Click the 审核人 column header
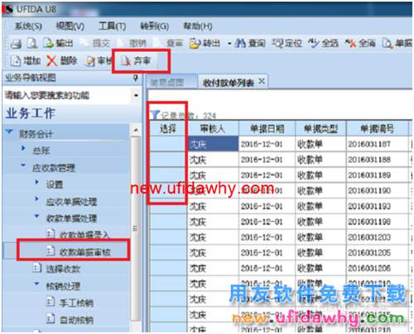This screenshot has height=334, width=414. [213, 128]
